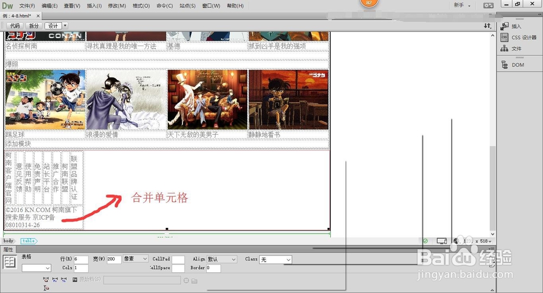Click the point-to-file target icon
Image resolution: width=543 pixels, height=293 pixels.
[x=186, y=281]
